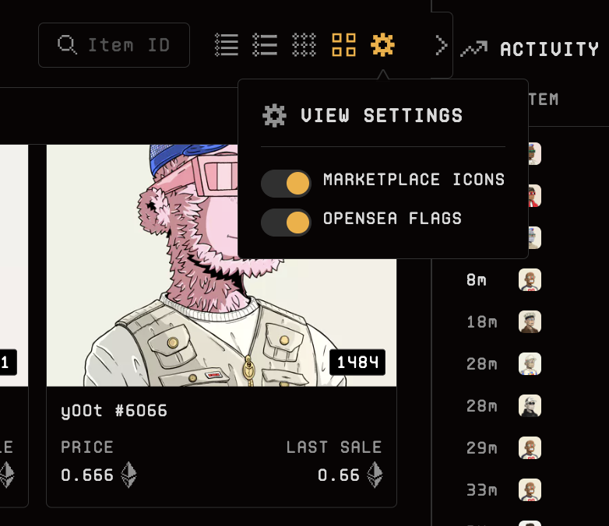Collapse panel with right chevron arrow
This screenshot has height=526, width=609.
click(x=442, y=45)
